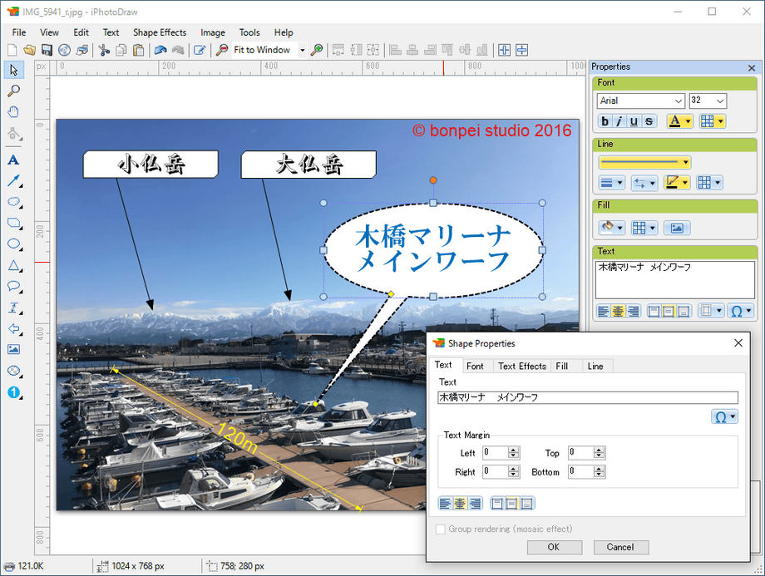Click the Open folder toolbar icon
This screenshot has height=576, width=765.
[x=30, y=50]
